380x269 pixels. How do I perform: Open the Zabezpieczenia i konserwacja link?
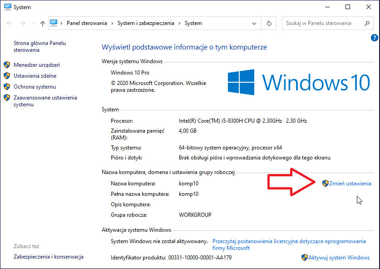click(x=49, y=257)
